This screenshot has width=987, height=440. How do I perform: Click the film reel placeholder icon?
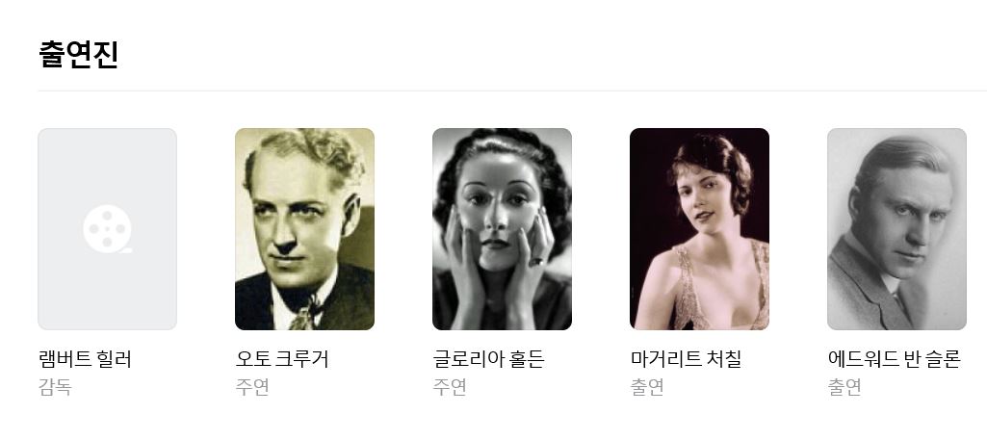click(x=107, y=229)
